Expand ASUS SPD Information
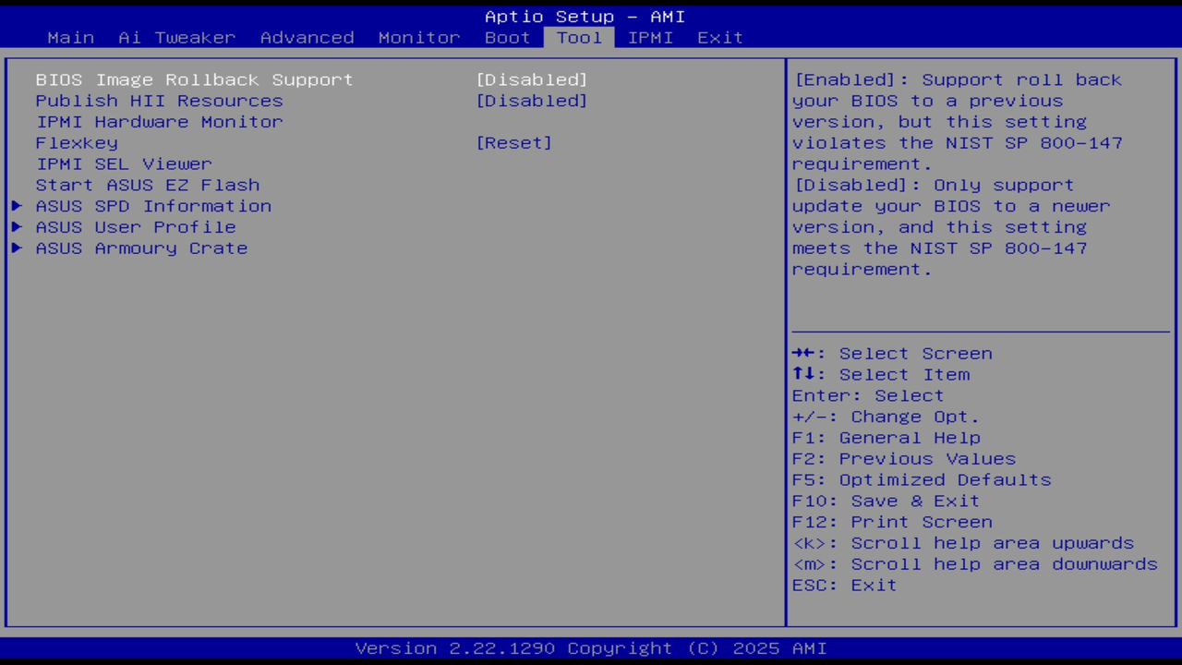This screenshot has width=1182, height=665. [152, 206]
